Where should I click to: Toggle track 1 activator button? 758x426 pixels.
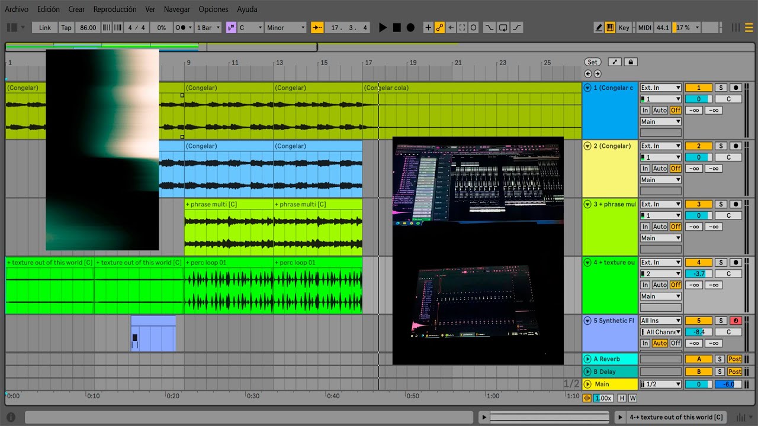(698, 88)
